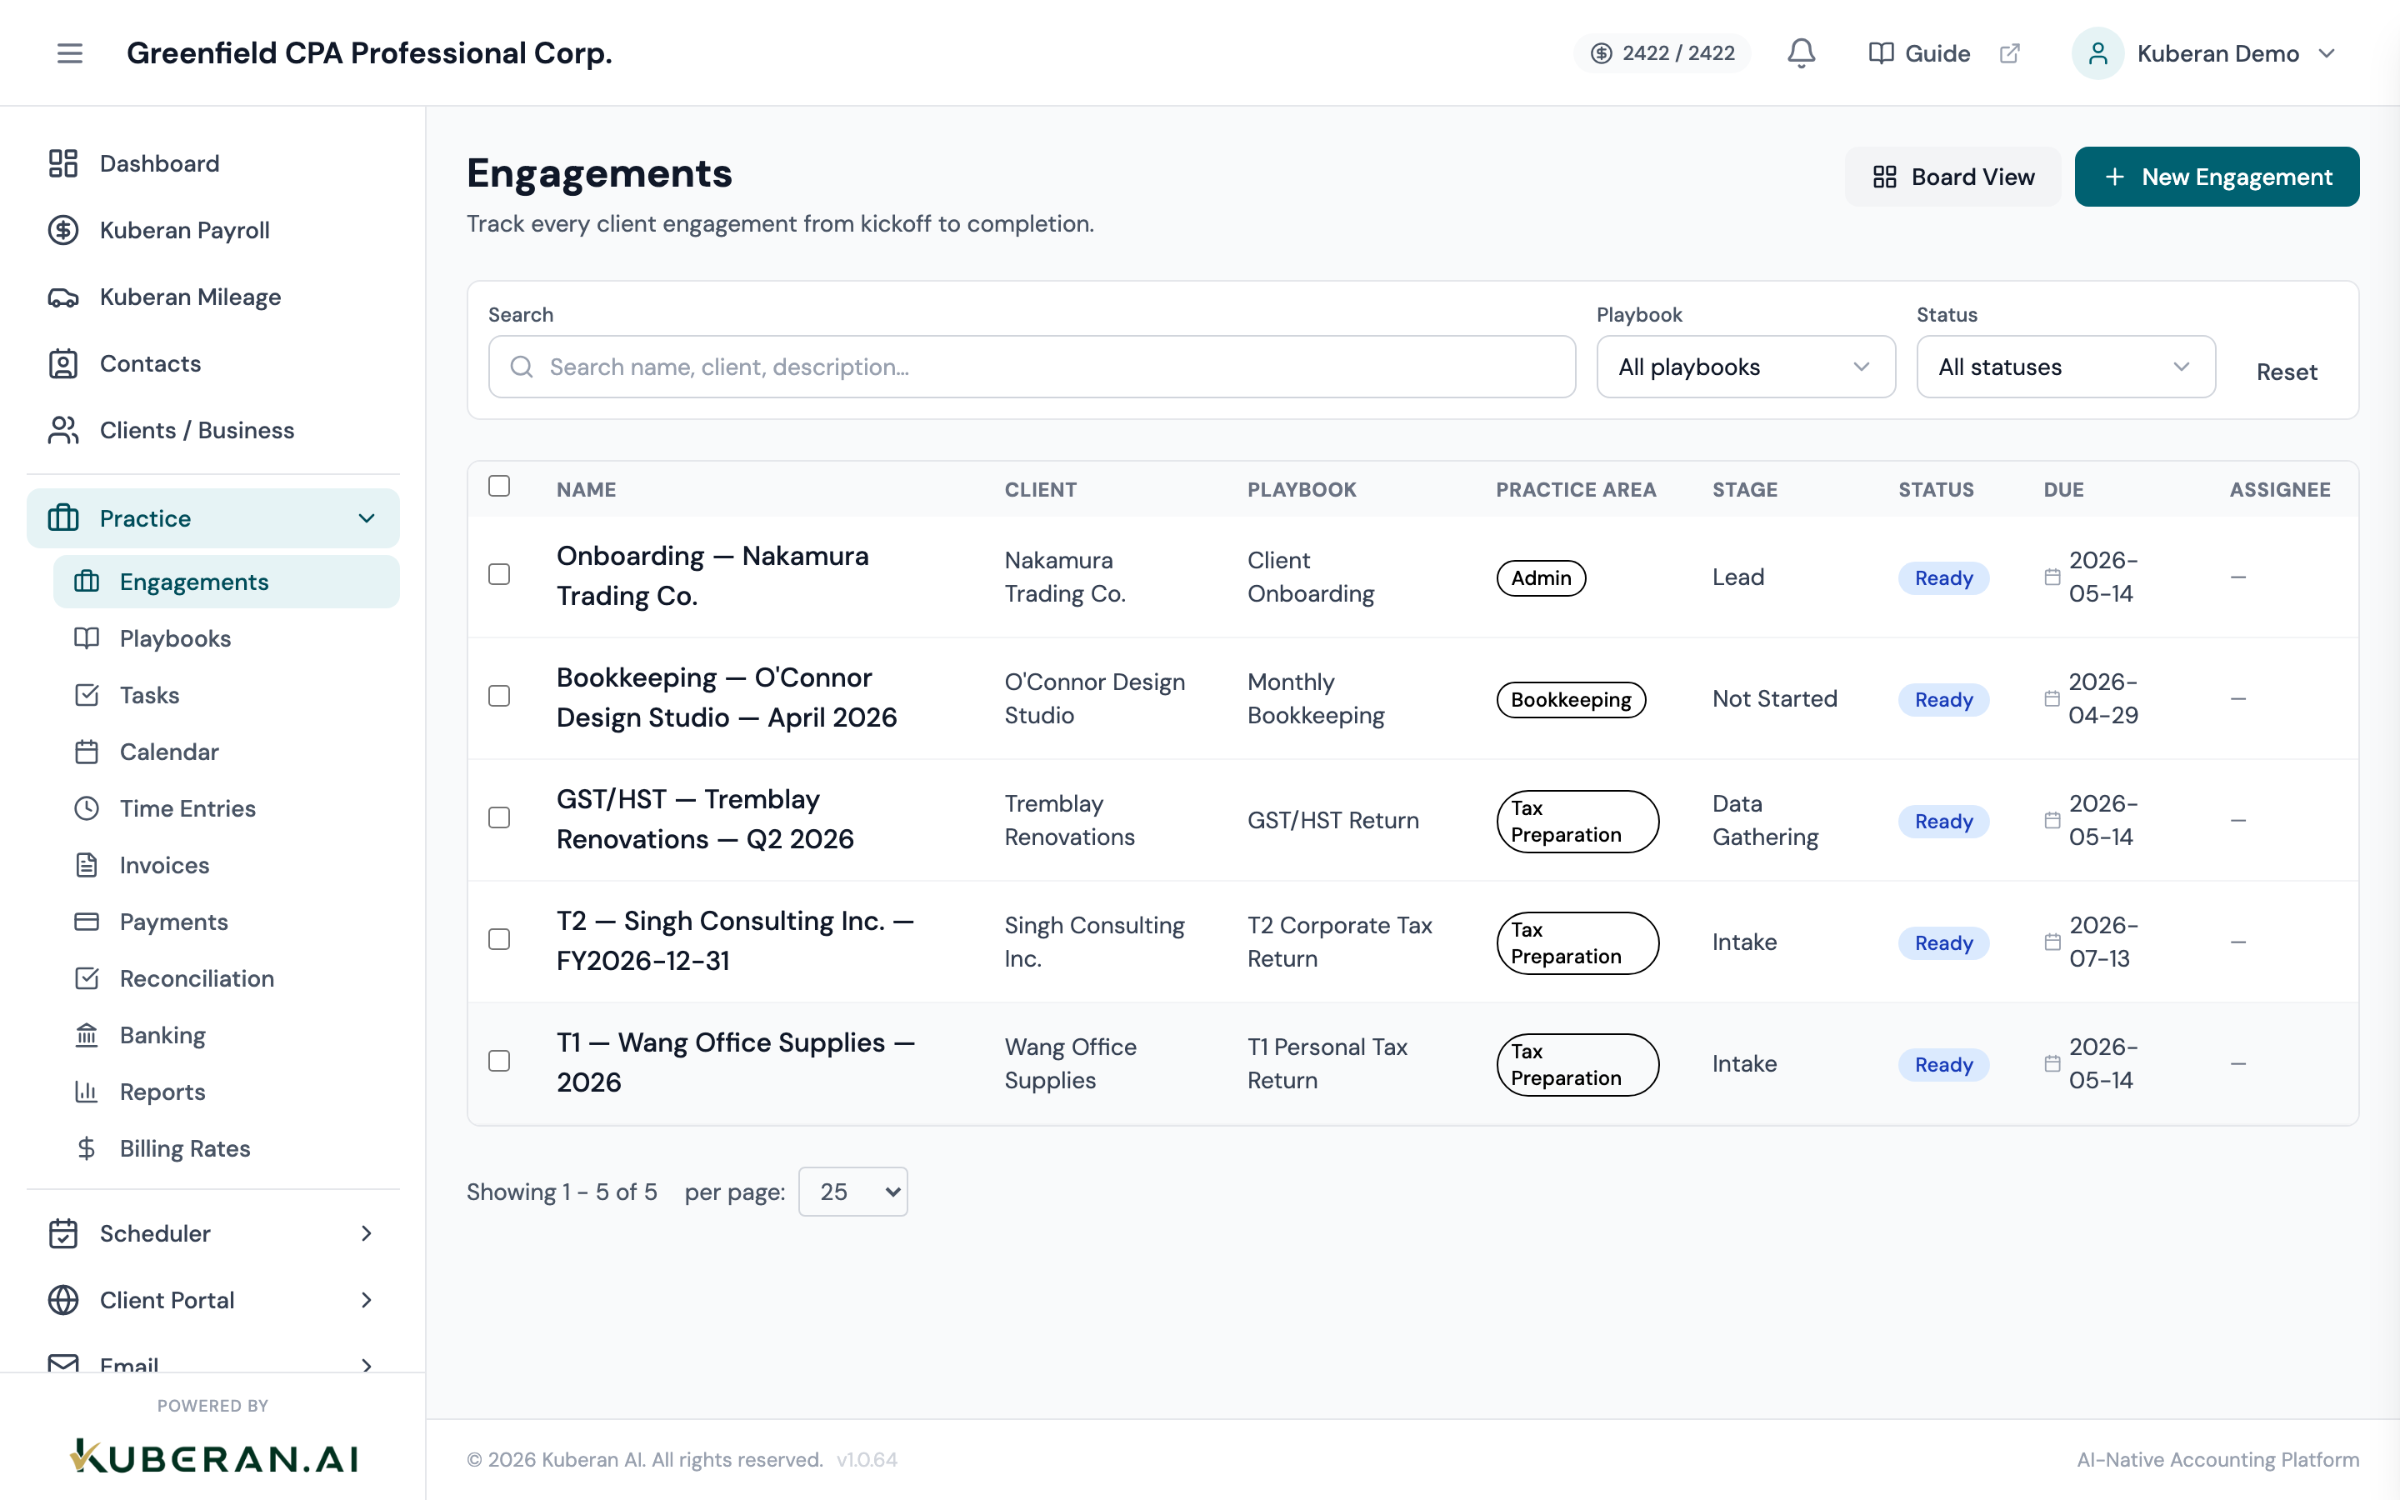This screenshot has width=2400, height=1500.
Task: Open Onboarding — Nakamura Trading Co. engagement
Action: pyautogui.click(x=712, y=575)
